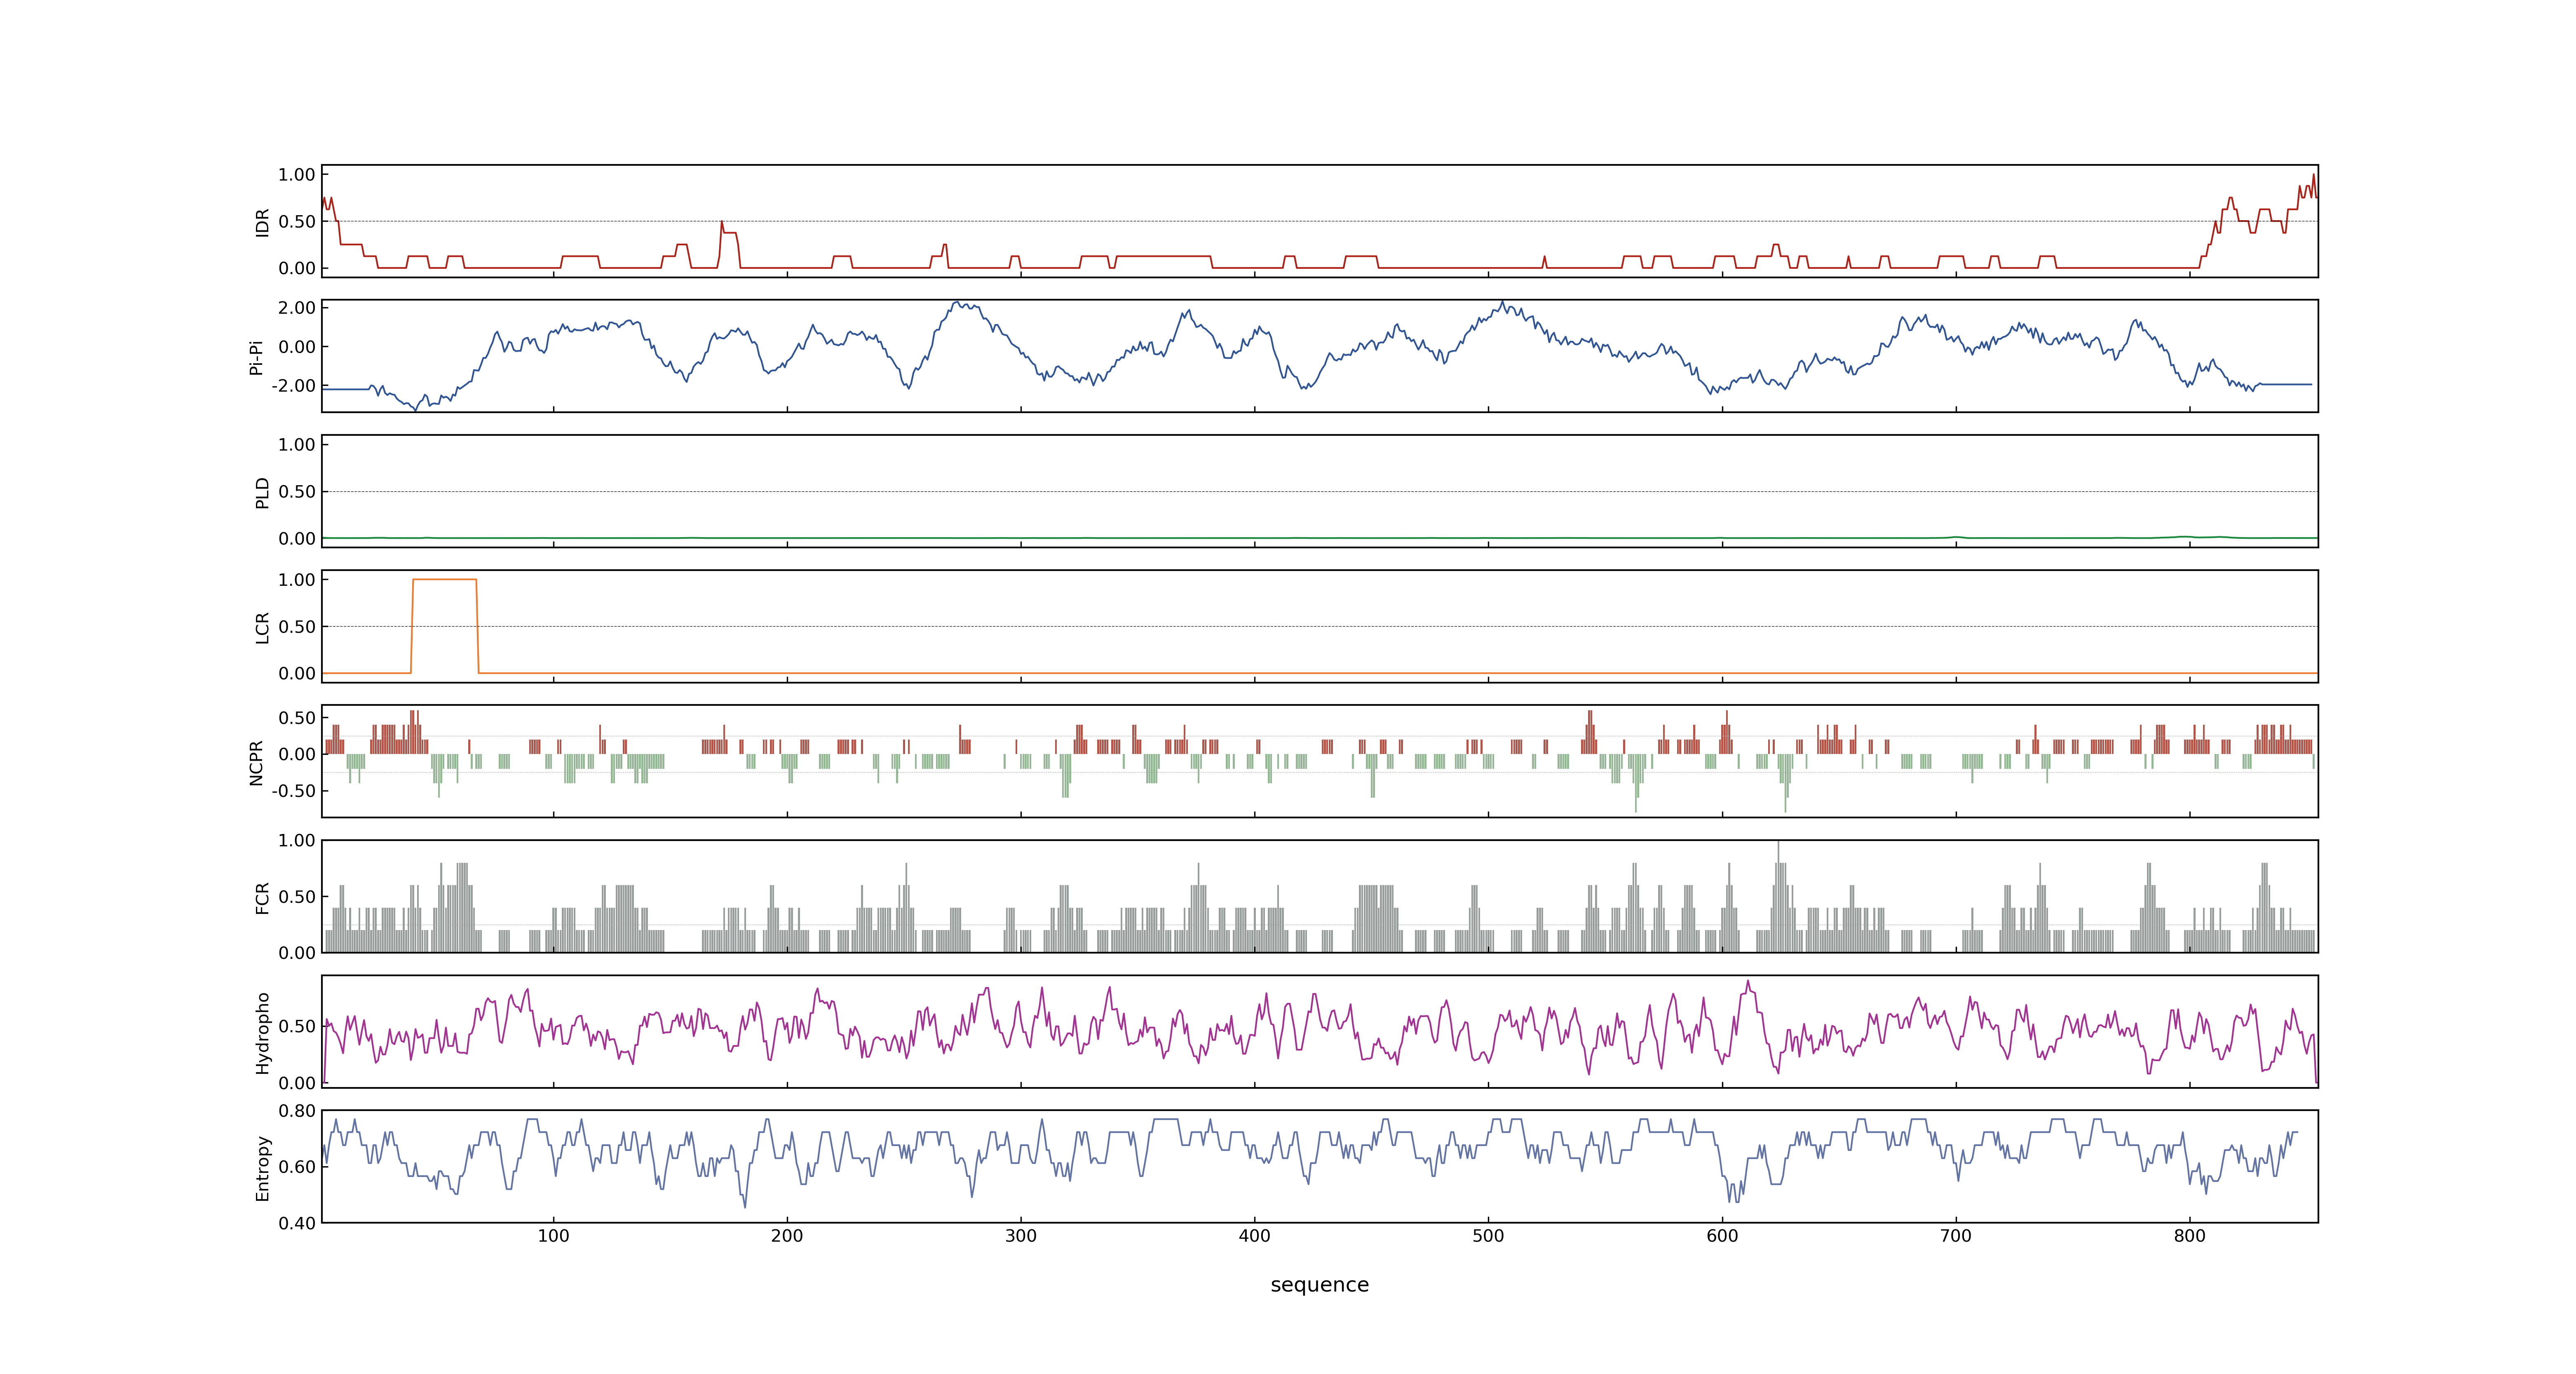Click the 0.60 tick of the Entropy panel
Screen dimensions: 2576x1374
[297, 1167]
